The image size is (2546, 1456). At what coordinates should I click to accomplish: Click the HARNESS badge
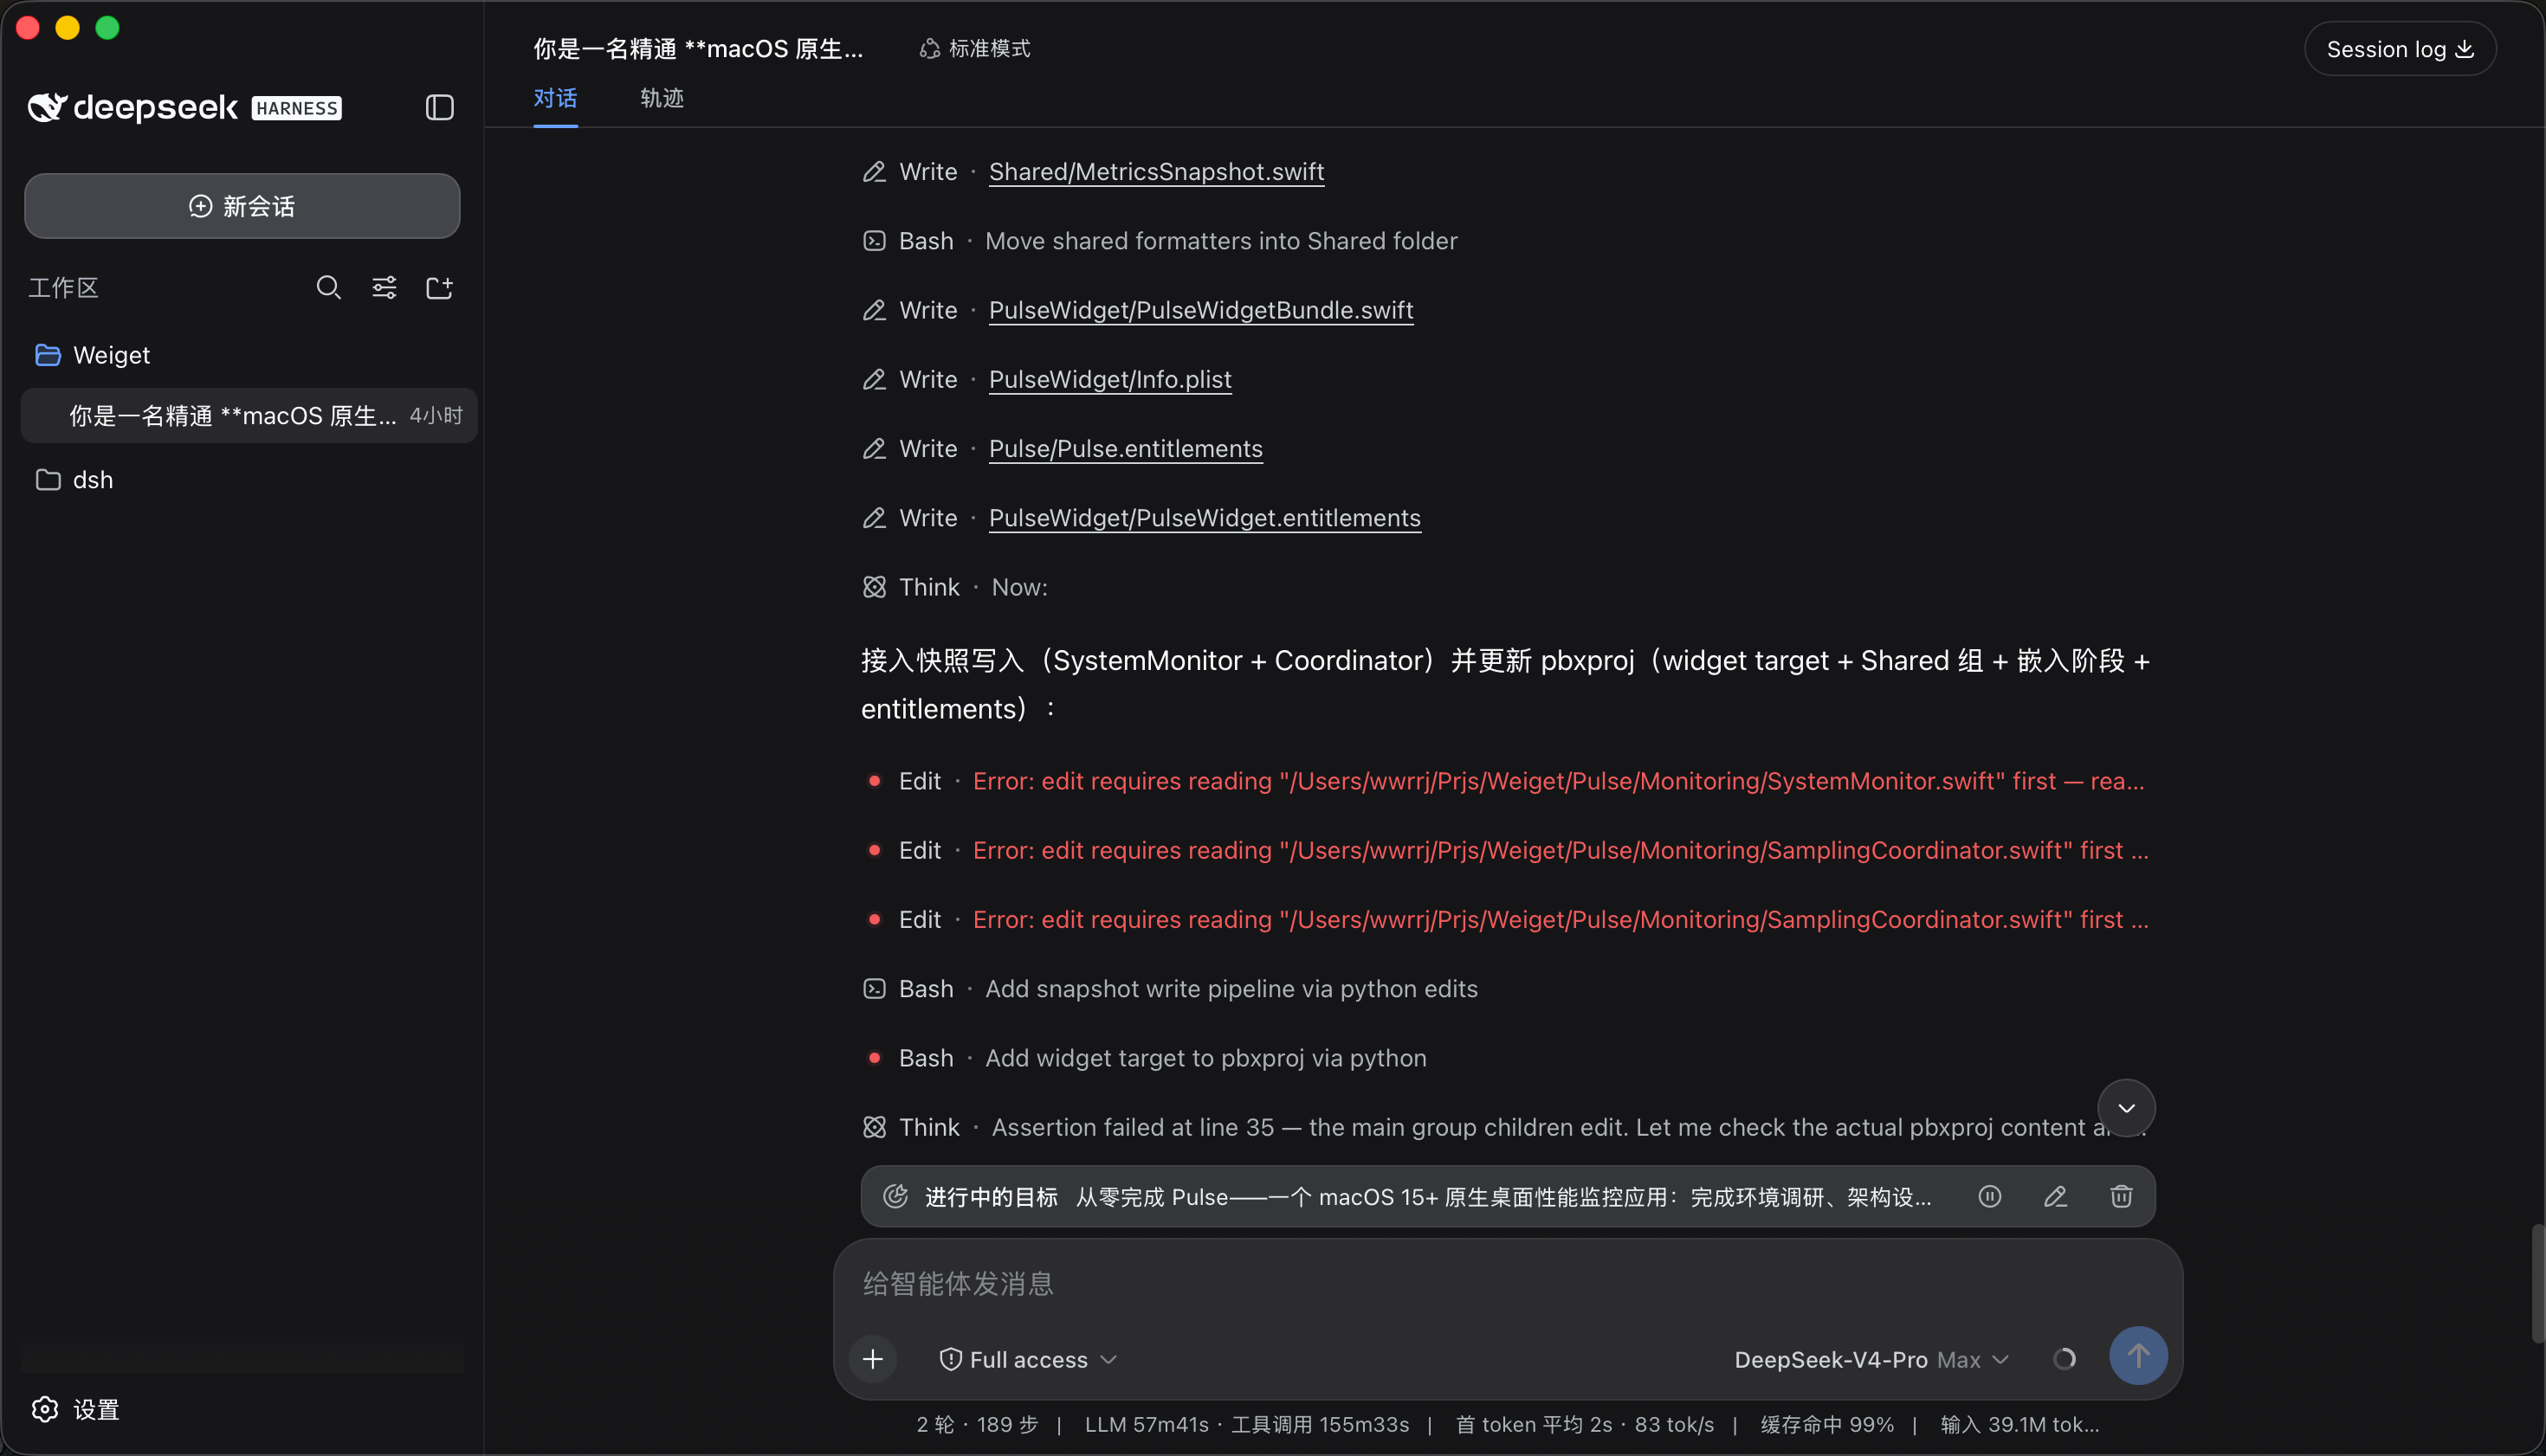point(296,108)
